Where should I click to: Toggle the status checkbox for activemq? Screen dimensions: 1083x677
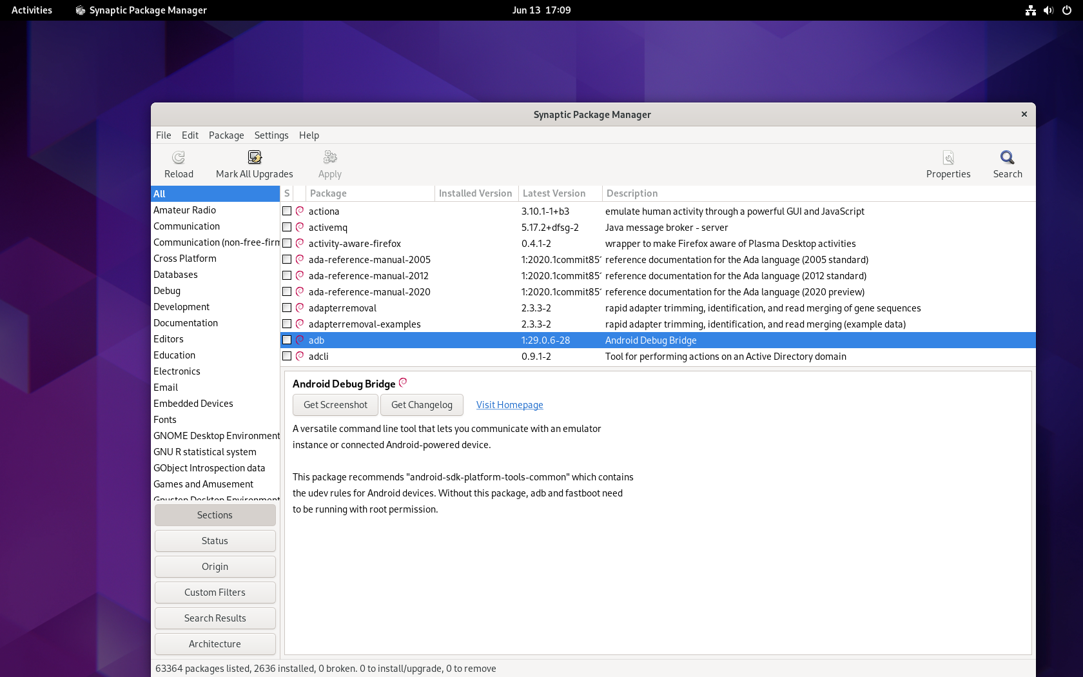click(x=287, y=227)
